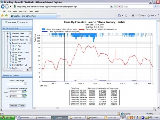Click the data tree scroll down arrow
160x120 pixels.
[x=30, y=67]
